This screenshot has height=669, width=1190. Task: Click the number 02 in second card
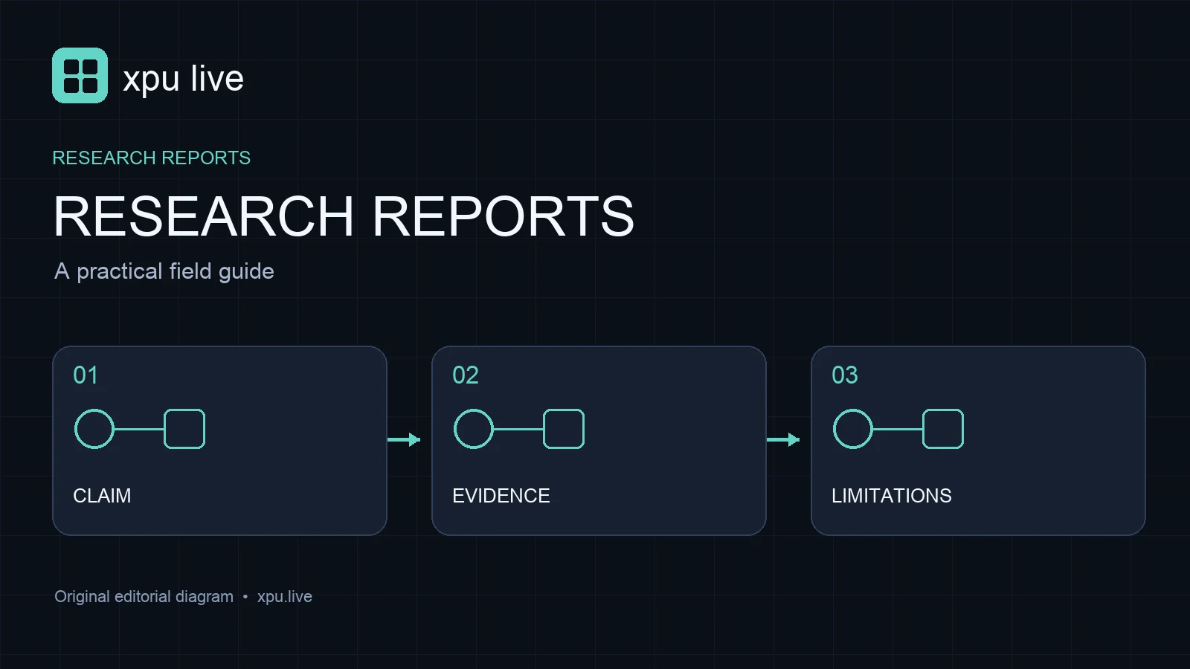pos(466,375)
